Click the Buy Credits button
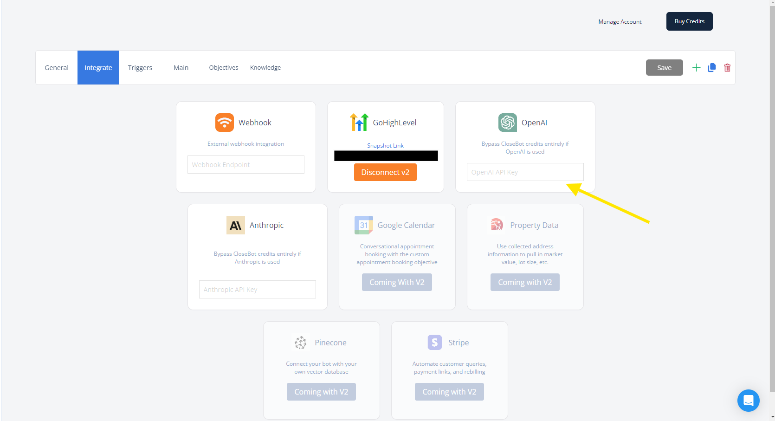This screenshot has height=421, width=775. click(690, 21)
